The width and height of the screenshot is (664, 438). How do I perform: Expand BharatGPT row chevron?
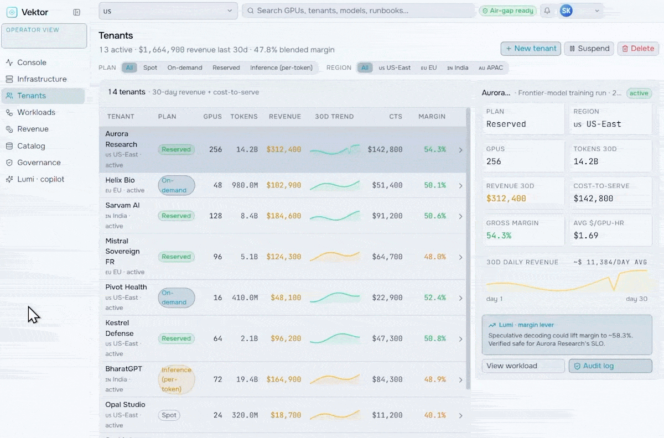point(460,380)
